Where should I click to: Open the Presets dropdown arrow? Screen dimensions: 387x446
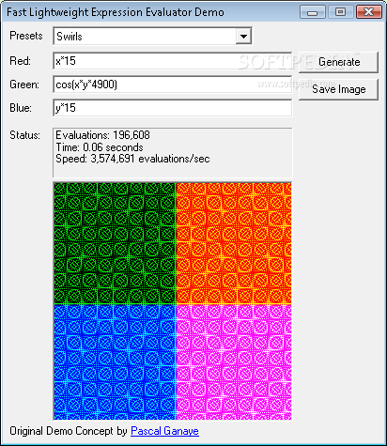243,37
